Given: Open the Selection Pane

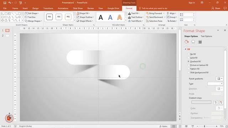Looking at the screenshot, I should [x=154, y=21].
